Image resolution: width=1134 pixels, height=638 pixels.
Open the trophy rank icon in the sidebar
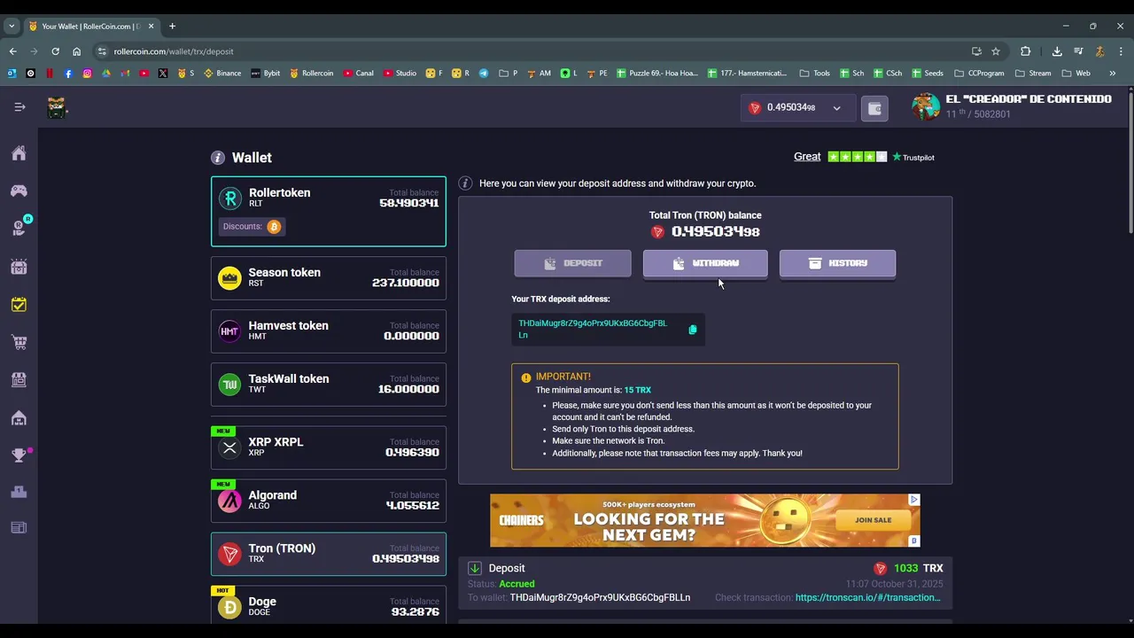click(19, 455)
